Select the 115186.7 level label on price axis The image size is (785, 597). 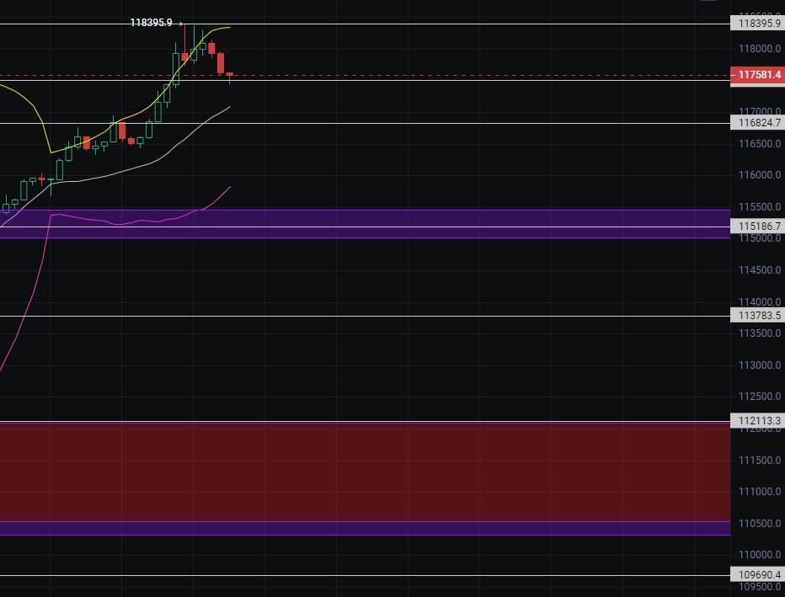click(759, 227)
